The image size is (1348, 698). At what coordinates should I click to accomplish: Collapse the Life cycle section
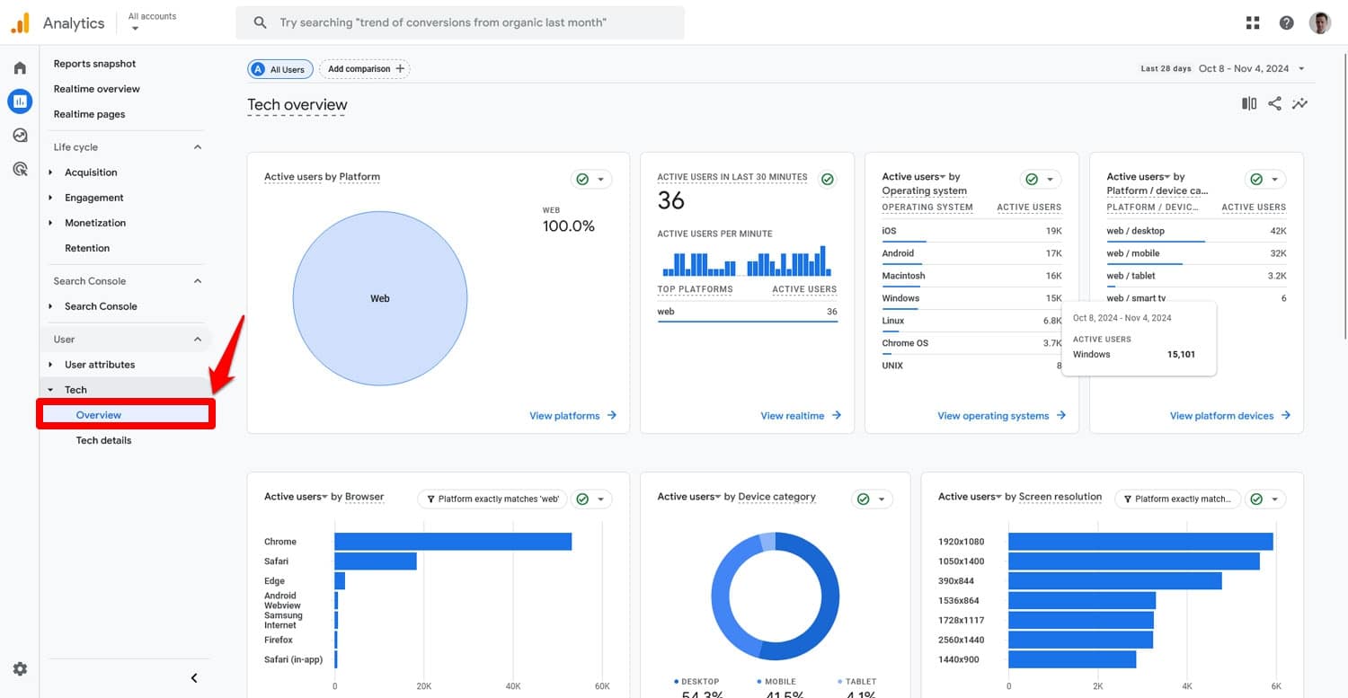click(x=197, y=146)
